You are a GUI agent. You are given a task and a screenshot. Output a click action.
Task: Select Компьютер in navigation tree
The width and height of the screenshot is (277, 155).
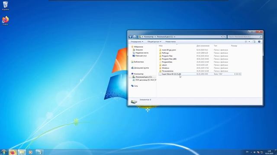coord(138,74)
